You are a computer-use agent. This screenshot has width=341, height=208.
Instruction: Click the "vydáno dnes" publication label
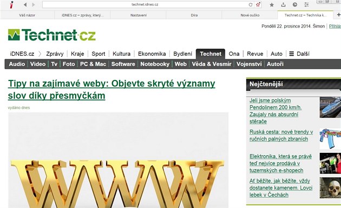pos(19,108)
